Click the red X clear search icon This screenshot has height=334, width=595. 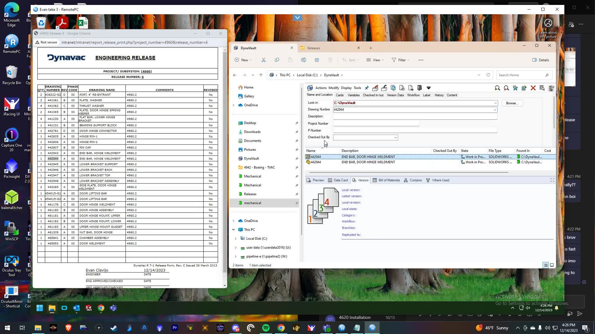click(533, 88)
